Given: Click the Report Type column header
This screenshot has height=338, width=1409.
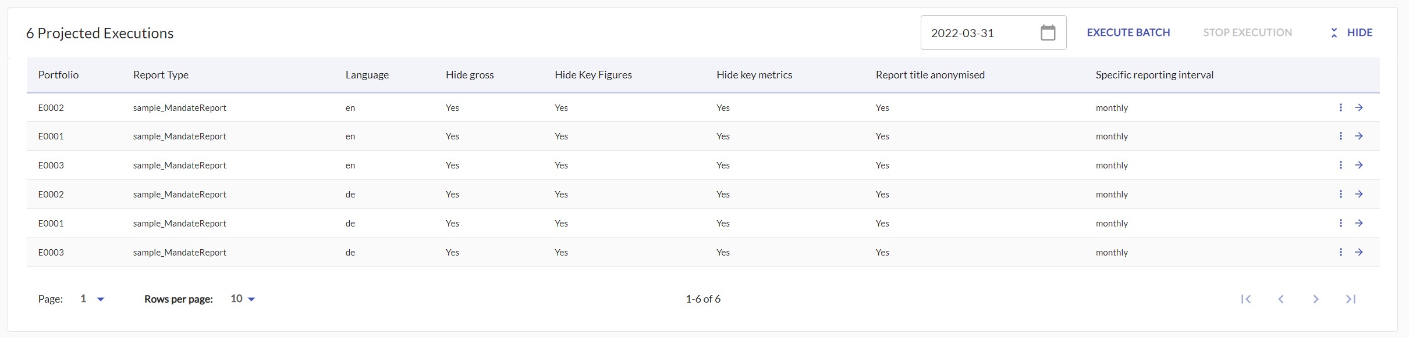Looking at the screenshot, I should (161, 75).
